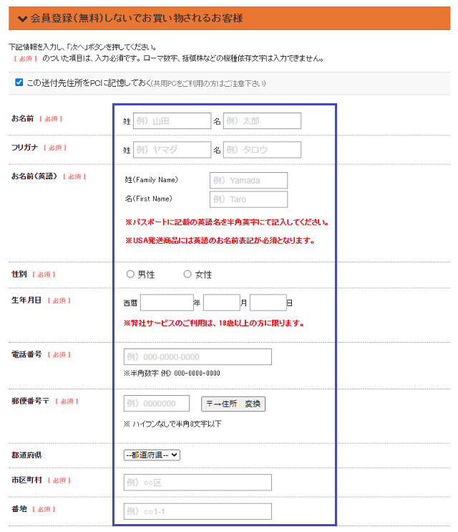Focus the furigana 名 field placeholder タロウ
This screenshot has width=458, height=532.
pos(262,150)
